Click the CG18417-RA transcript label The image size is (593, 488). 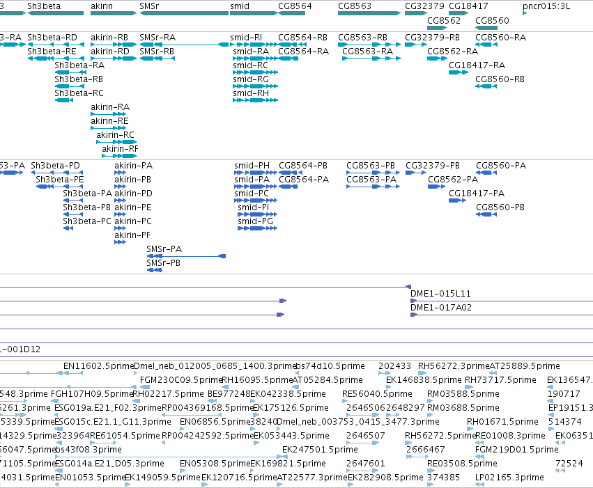[x=477, y=65]
